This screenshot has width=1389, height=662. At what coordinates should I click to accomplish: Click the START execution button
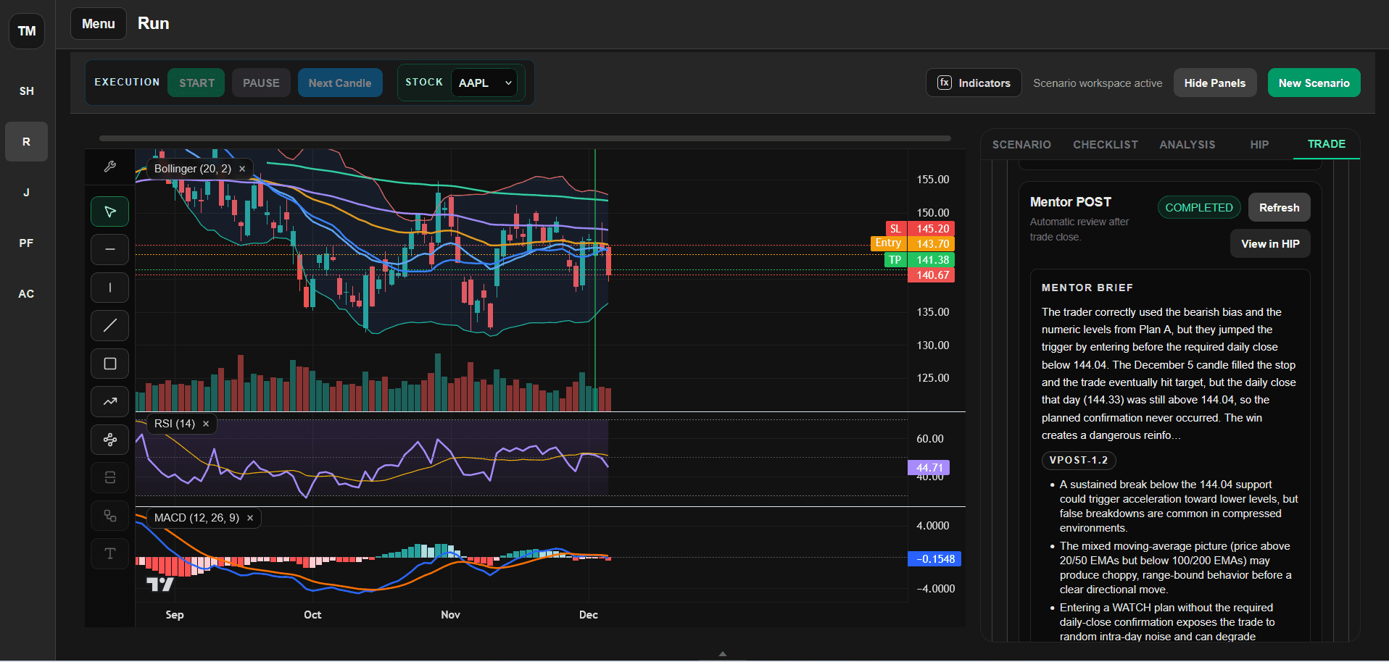click(196, 83)
